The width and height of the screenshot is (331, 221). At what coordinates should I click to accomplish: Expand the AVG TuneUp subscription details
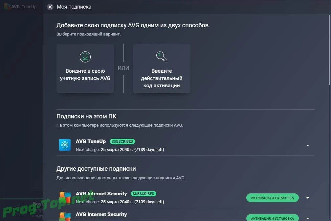[308, 145]
